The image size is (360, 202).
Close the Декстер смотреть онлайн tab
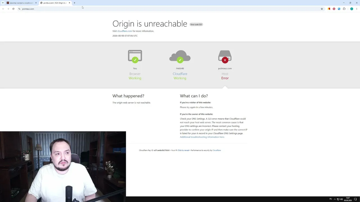coord(36,3)
